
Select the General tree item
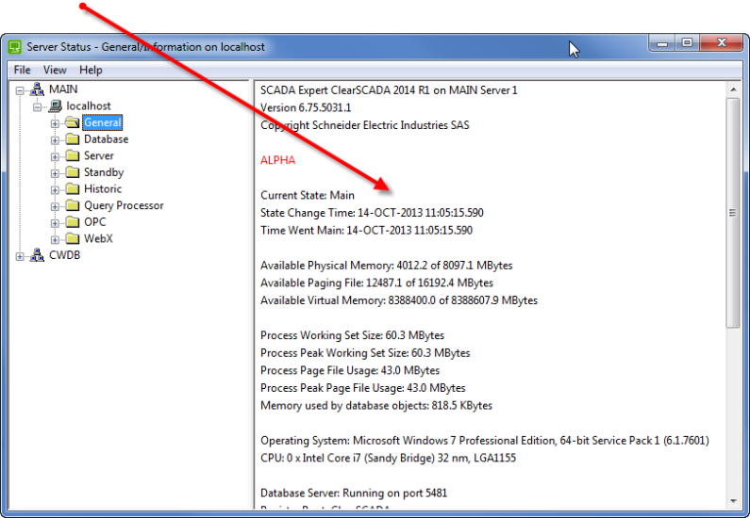102,122
